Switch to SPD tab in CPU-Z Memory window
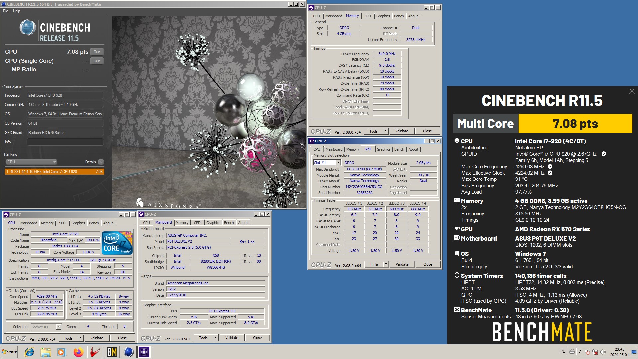The image size is (638, 359). pos(367,16)
